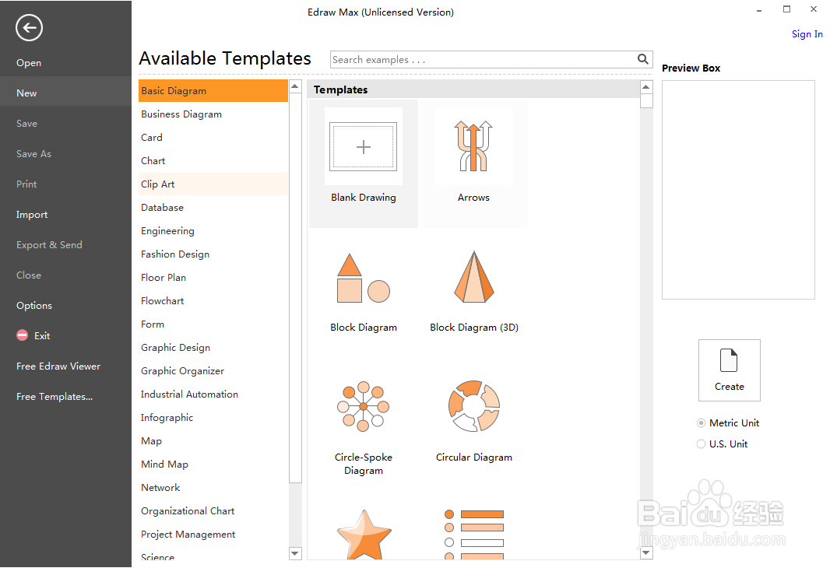Select Project Management category
Image resolution: width=830 pixels, height=568 pixels.
coord(213,534)
